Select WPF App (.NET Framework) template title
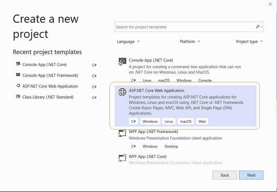Image resolution: width=277 pixels, height=192 pixels. (153, 132)
